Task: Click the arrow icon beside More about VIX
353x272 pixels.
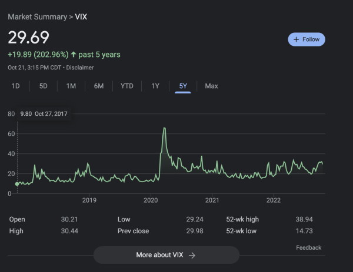Action: tap(192, 256)
